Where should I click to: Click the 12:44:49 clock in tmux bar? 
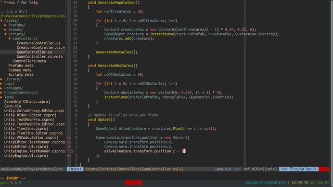[x=300, y=182]
